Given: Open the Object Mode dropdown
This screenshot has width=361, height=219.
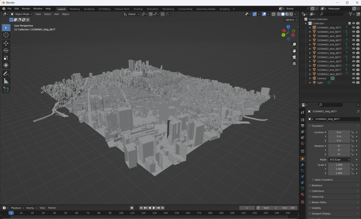Looking at the screenshot, I should click(22, 14).
